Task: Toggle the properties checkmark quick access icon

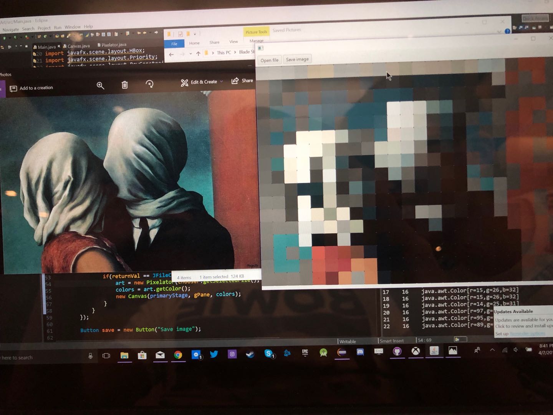Action: tap(180, 34)
